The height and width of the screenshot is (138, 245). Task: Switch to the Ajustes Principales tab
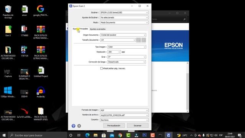point(80,29)
